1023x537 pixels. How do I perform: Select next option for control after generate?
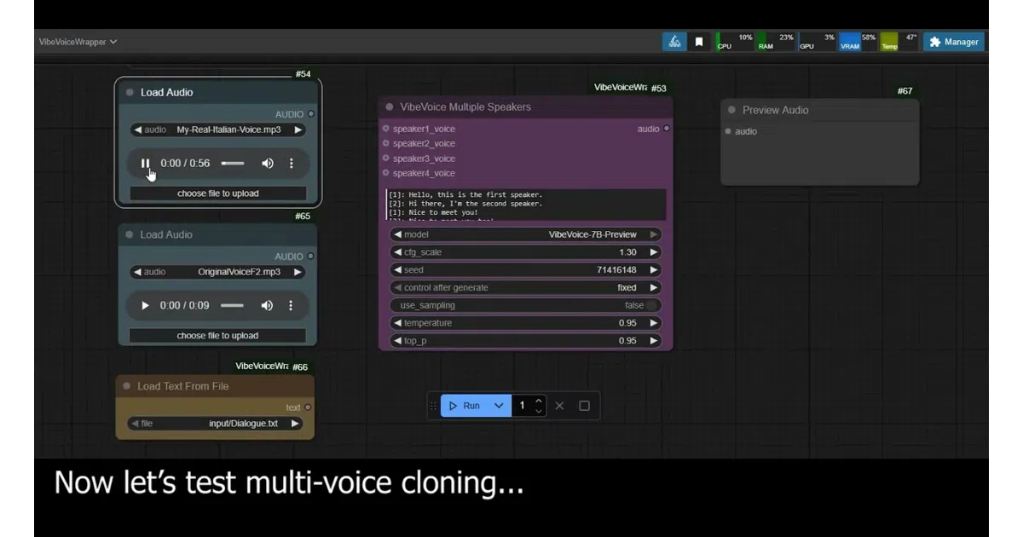tap(654, 288)
